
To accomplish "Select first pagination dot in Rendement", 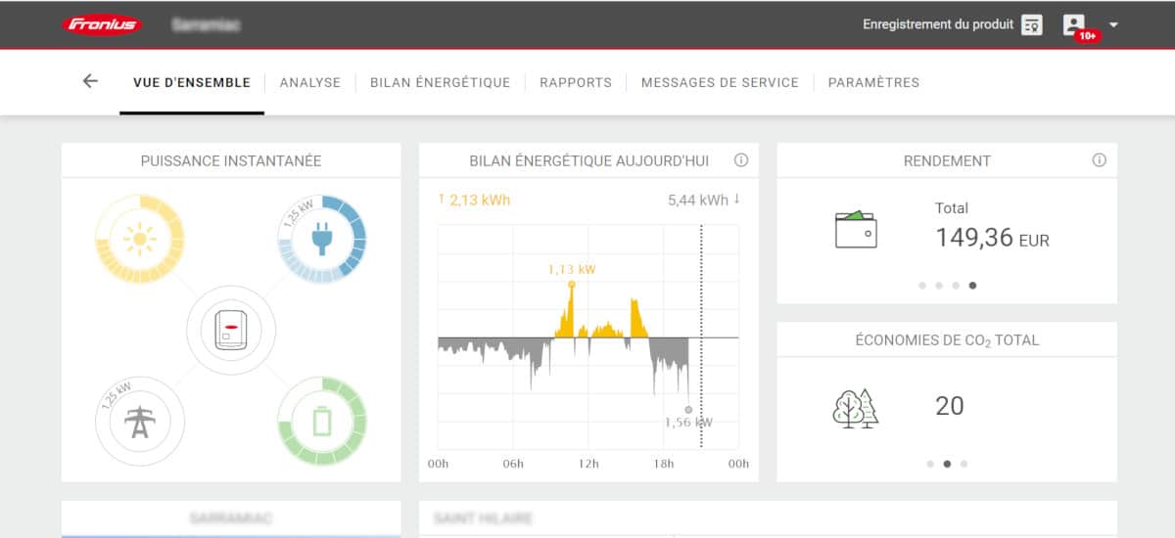I will (922, 286).
